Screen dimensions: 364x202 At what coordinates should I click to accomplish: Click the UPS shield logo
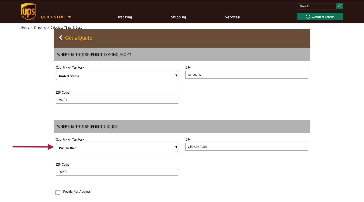29,12
